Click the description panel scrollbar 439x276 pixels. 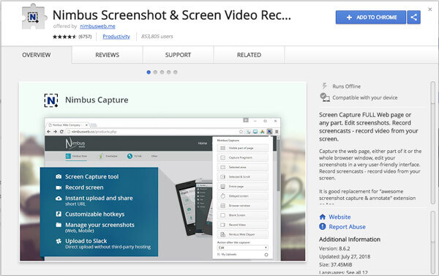[x=433, y=142]
